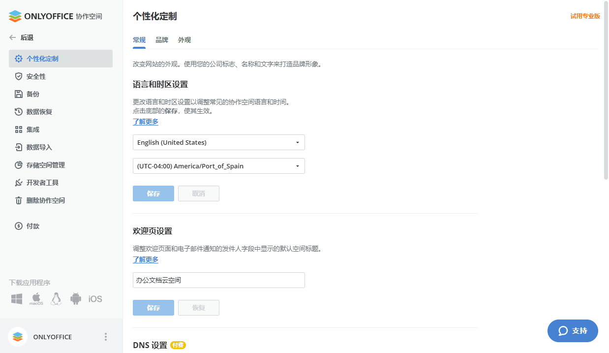
Task: Open 数据恢复 in the sidebar
Action: (61, 112)
